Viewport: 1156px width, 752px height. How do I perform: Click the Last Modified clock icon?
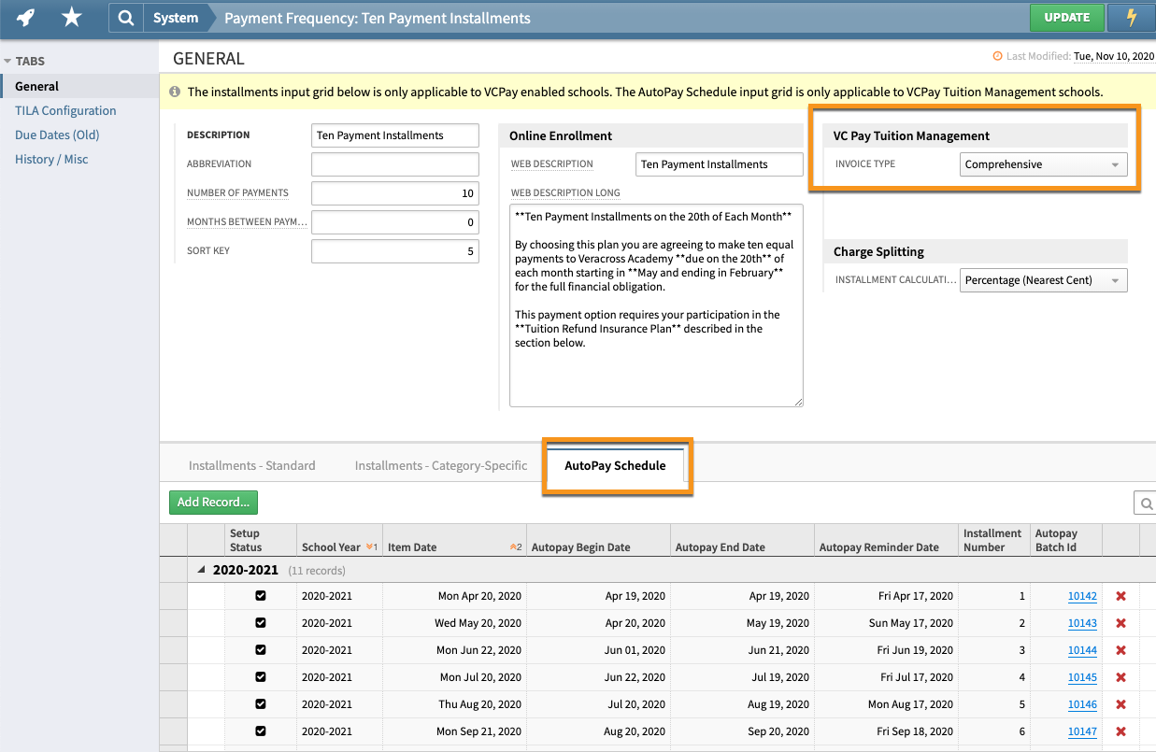pyautogui.click(x=998, y=56)
